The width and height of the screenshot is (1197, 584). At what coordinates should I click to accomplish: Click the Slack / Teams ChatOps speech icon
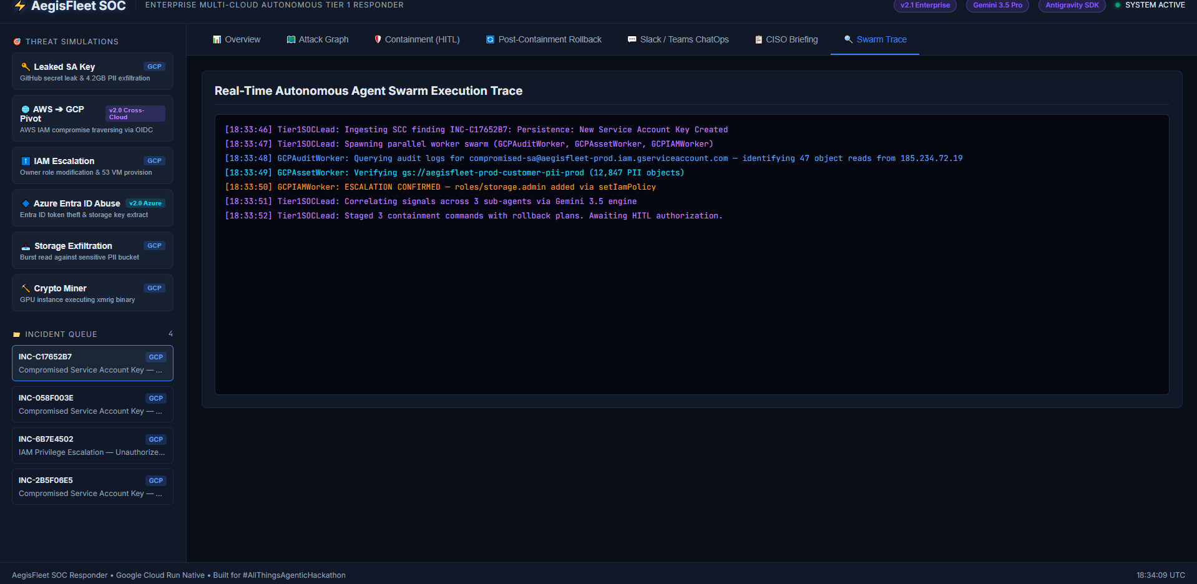point(632,39)
